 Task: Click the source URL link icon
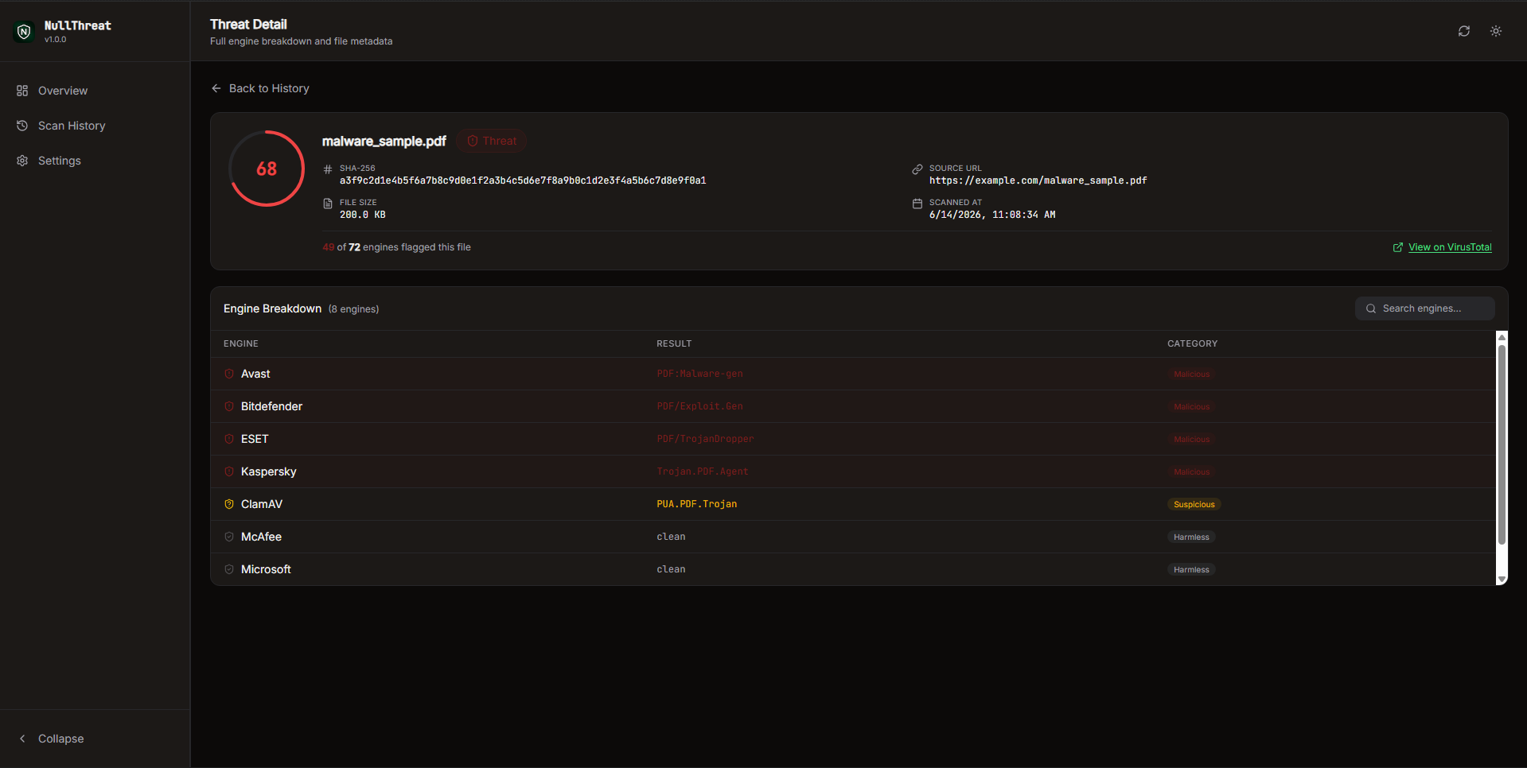tap(917, 169)
